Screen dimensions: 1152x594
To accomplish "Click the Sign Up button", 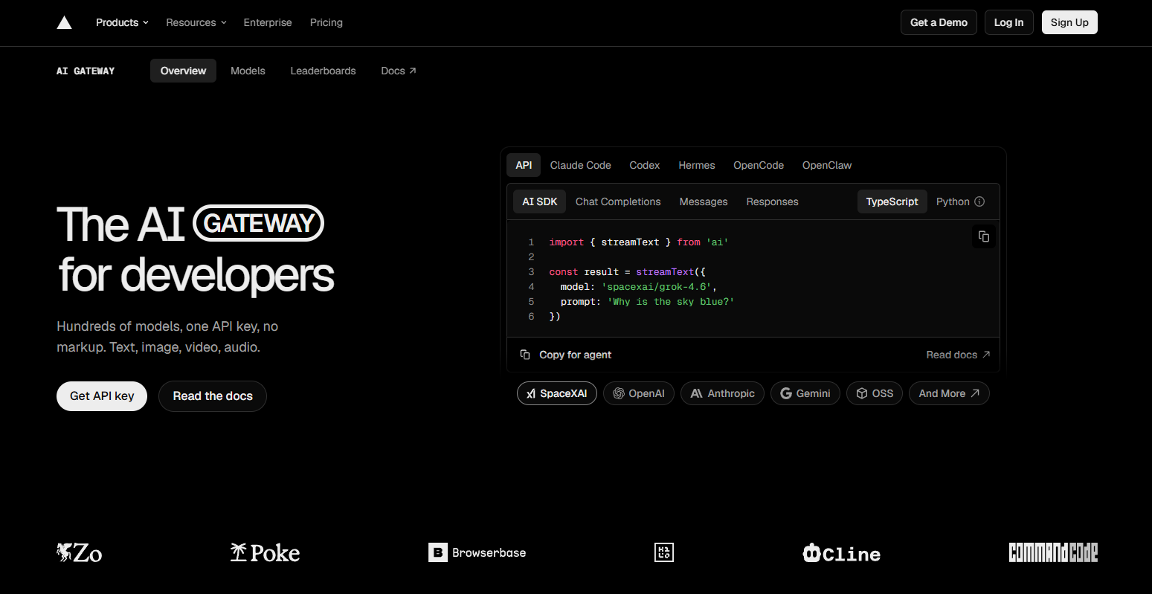I will coord(1069,22).
